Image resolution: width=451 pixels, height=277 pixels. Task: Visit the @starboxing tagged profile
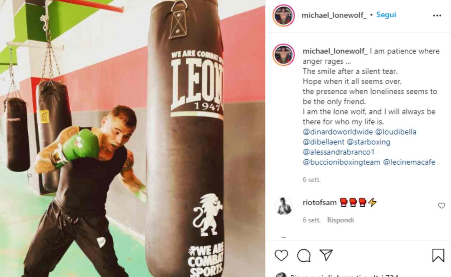point(368,142)
